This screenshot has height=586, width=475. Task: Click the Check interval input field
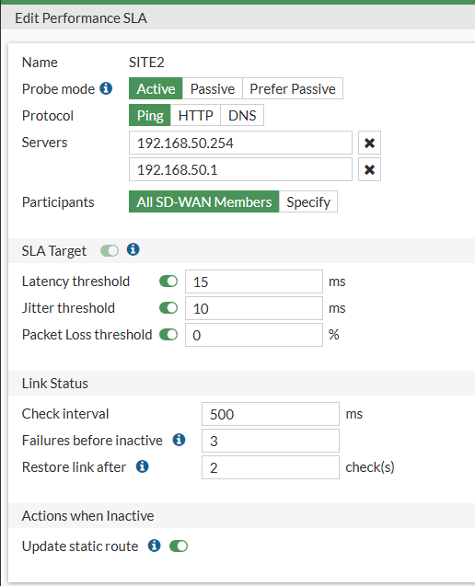[271, 414]
